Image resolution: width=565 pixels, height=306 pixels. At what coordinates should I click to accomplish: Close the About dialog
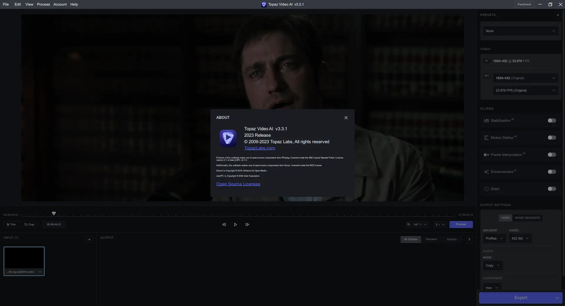click(x=346, y=118)
